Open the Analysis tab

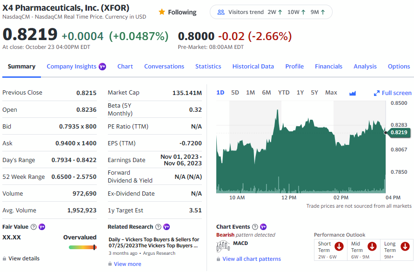pos(365,67)
